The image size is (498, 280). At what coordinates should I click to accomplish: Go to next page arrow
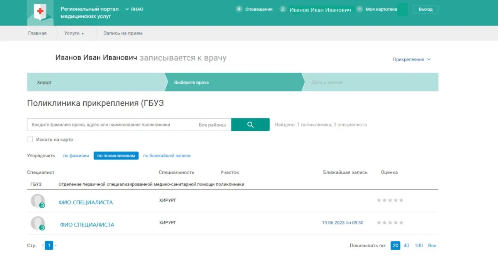pos(56,246)
